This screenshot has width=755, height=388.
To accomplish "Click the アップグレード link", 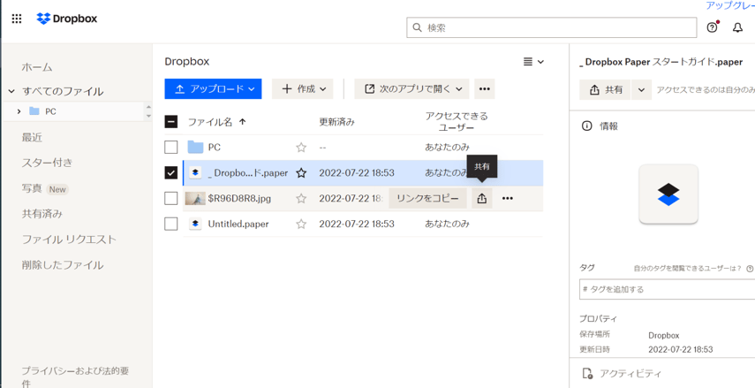I will coord(730,6).
